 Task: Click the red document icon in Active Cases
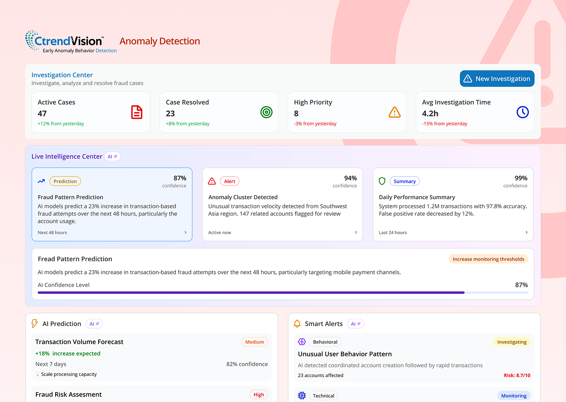tap(136, 112)
